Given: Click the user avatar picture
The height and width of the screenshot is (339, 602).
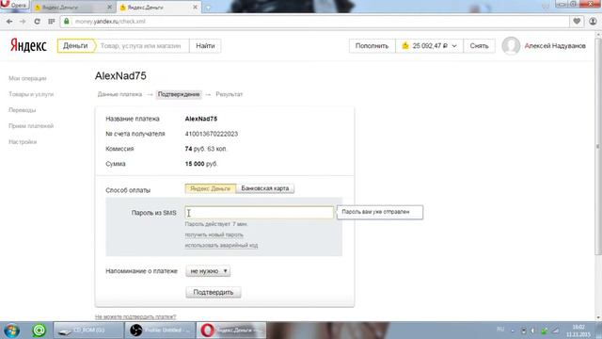Looking at the screenshot, I should (x=511, y=46).
